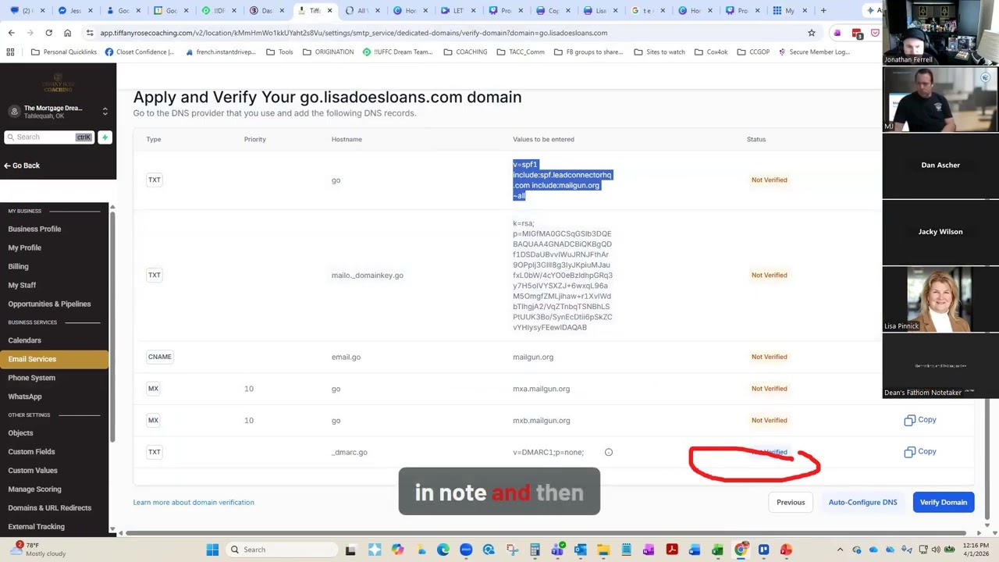999x562 pixels.
Task: Open the Personal Quicklinks bookmark folder
Action: [64, 52]
